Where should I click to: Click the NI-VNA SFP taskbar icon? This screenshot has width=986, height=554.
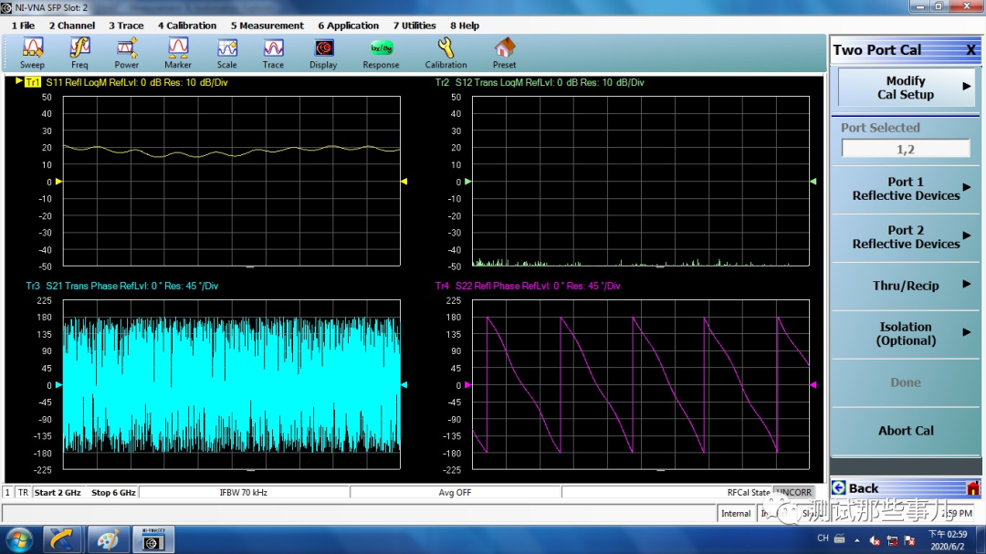pos(152,540)
